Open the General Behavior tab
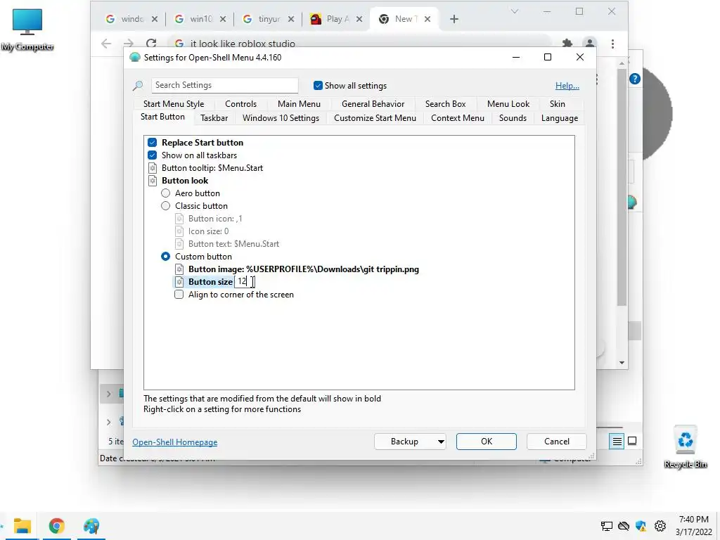This screenshot has height=540, width=720. click(373, 104)
